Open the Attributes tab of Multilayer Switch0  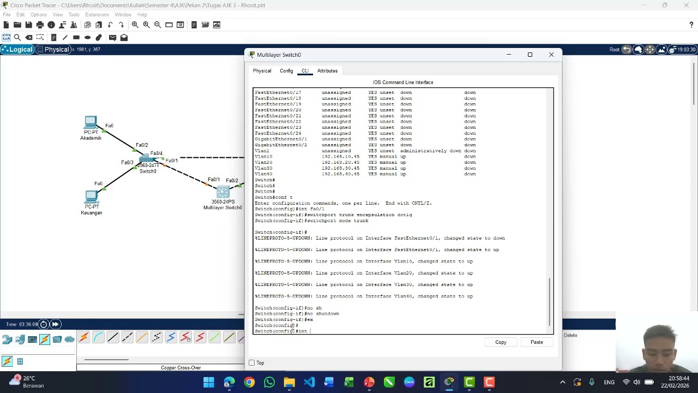point(327,71)
